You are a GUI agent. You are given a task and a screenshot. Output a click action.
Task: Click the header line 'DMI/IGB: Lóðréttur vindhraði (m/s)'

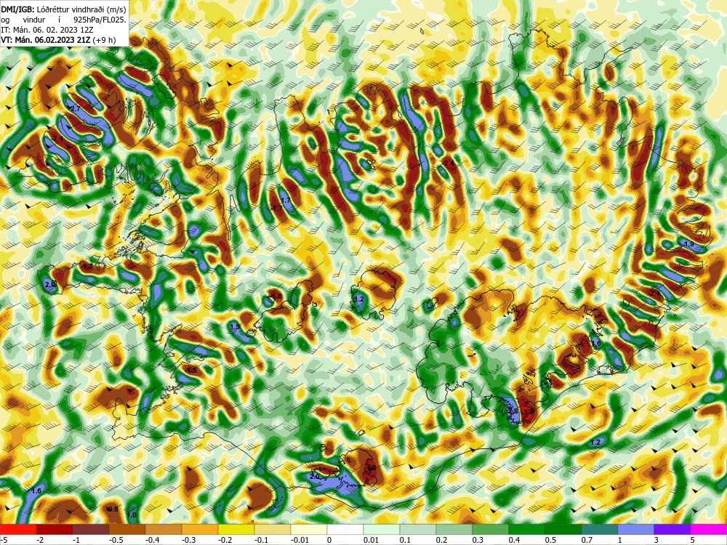(x=63, y=9)
